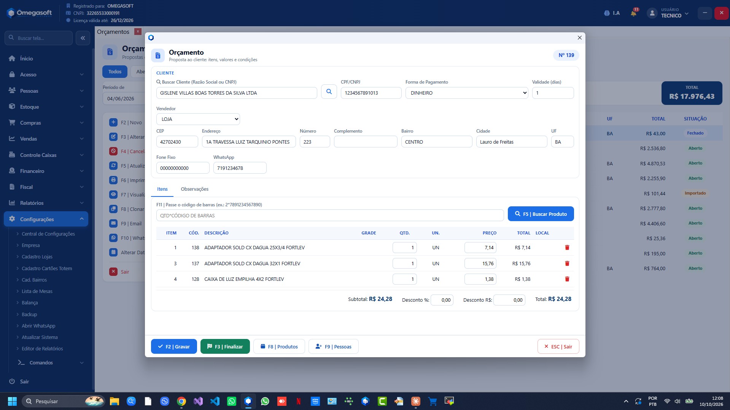Screen dimensions: 730x410
Task: Click the Desconto % input field
Action: pos(442,300)
